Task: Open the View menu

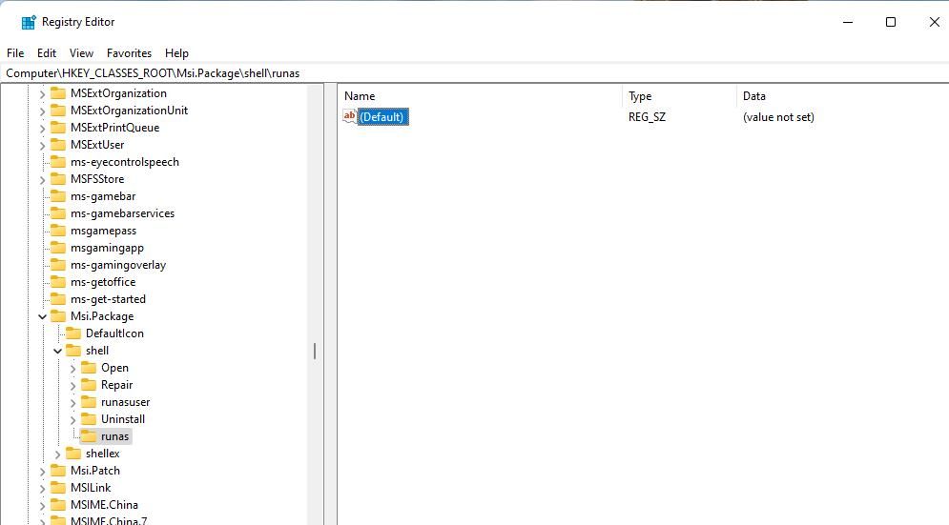Action: pyautogui.click(x=81, y=53)
